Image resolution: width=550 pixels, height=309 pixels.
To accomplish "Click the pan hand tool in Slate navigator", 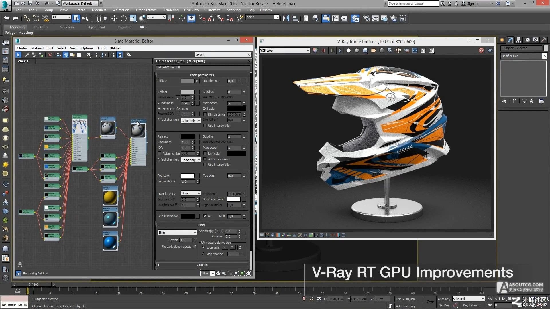I will [x=218, y=273].
